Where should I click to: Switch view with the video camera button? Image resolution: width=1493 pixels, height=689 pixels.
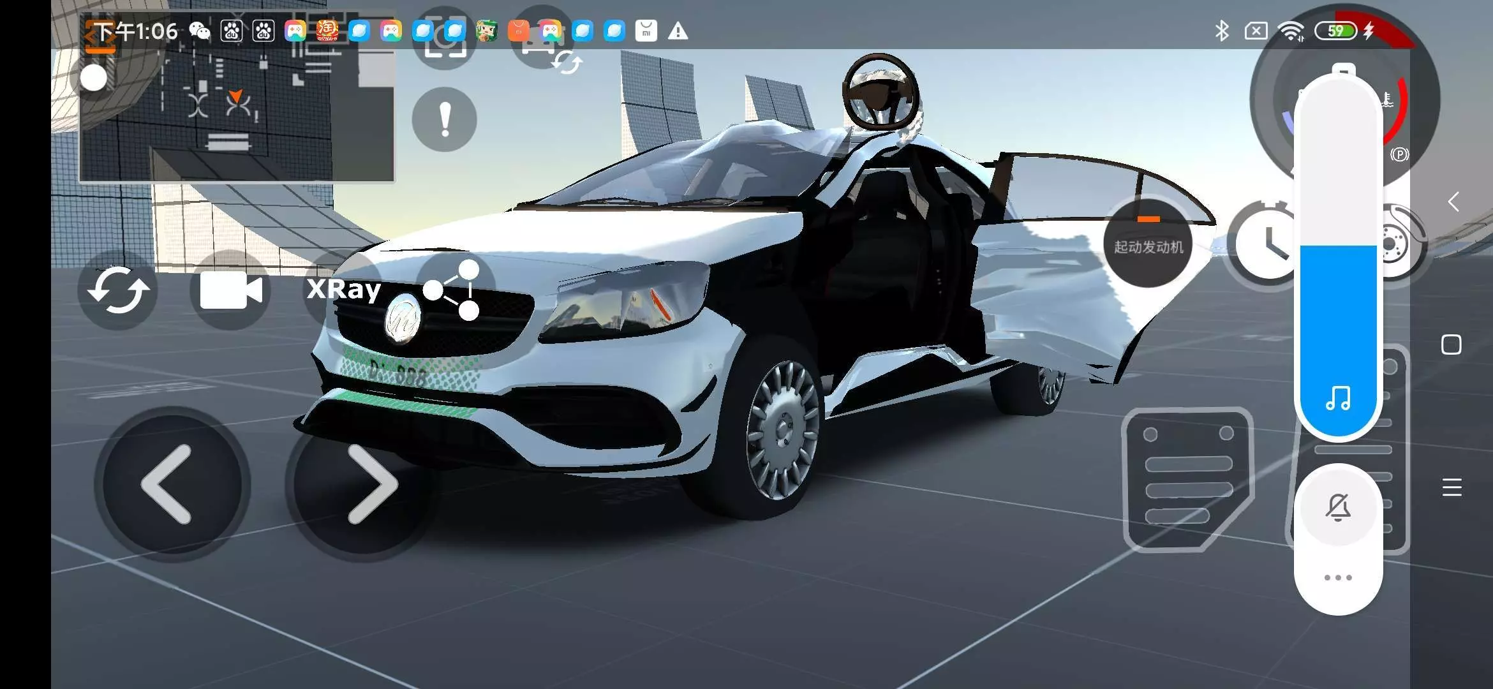pos(230,291)
